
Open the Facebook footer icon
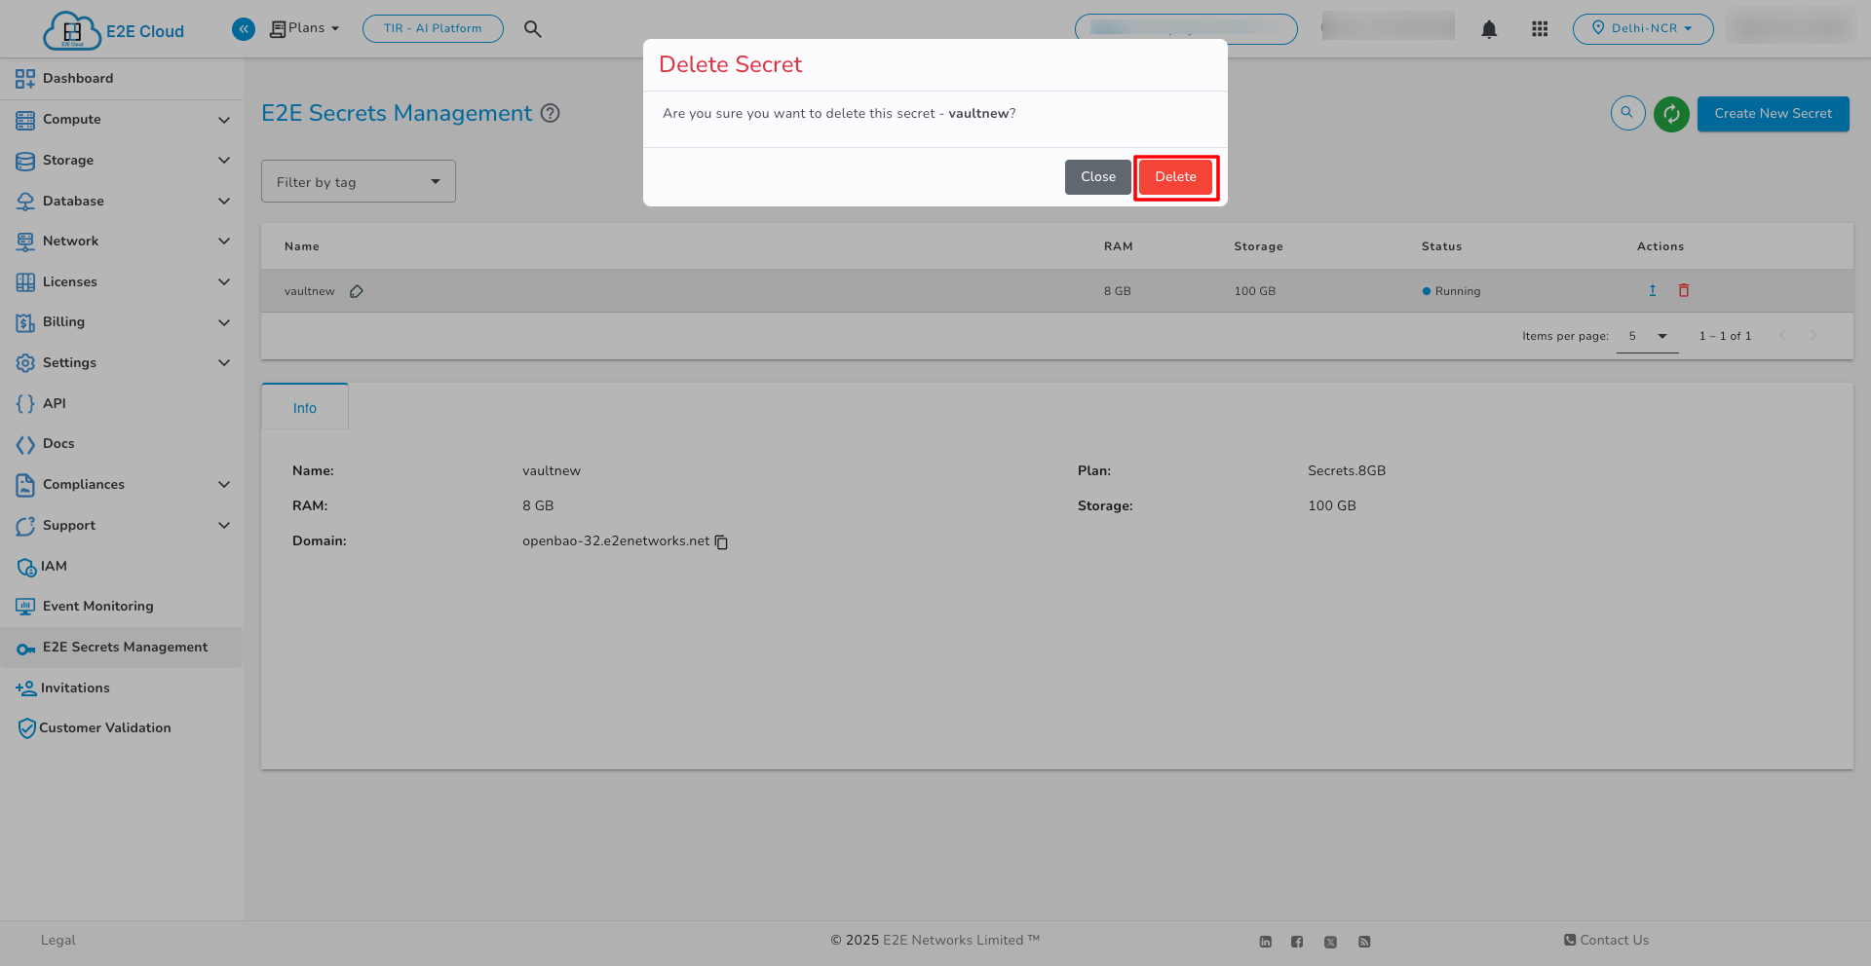[1297, 942]
